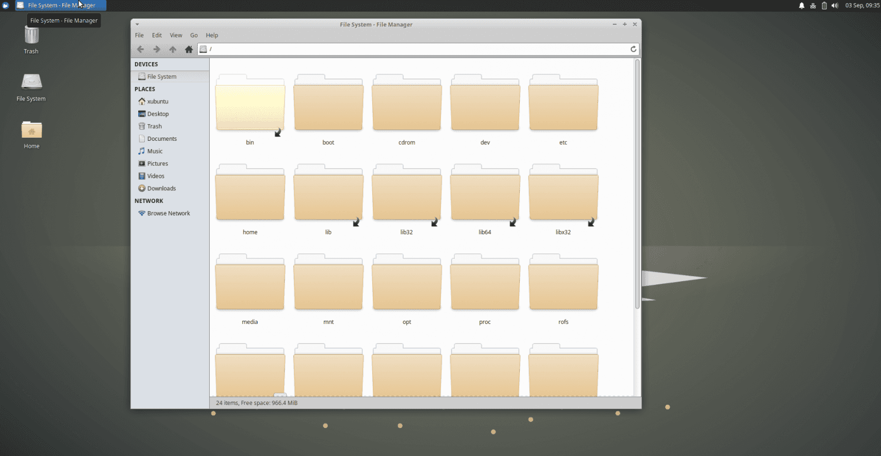Viewport: 881px width, 456px height.
Task: Reload the folder with refresh icon
Action: click(x=633, y=49)
